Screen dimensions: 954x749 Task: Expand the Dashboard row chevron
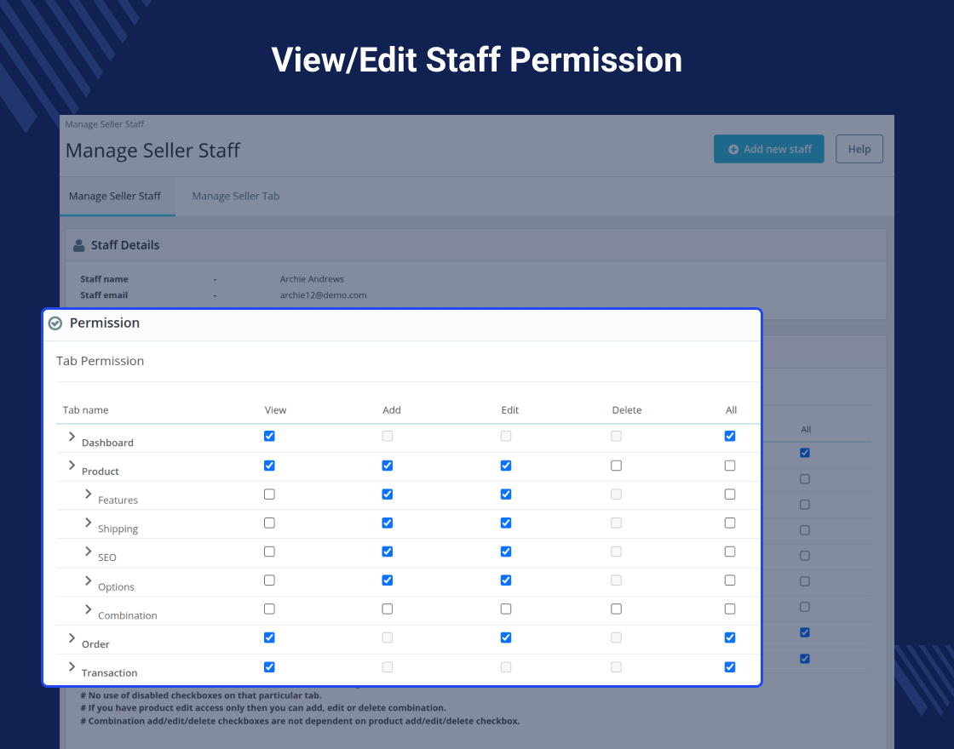pos(72,437)
